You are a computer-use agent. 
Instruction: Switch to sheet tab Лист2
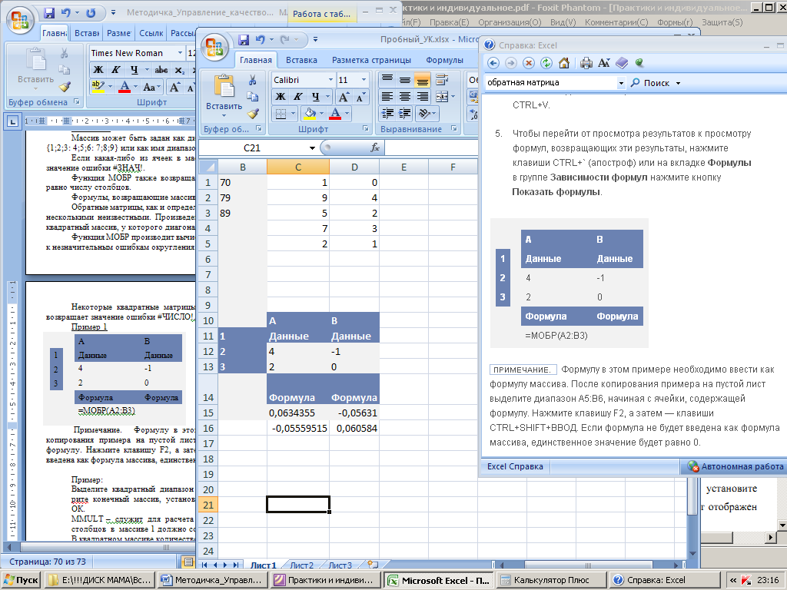pyautogui.click(x=301, y=565)
